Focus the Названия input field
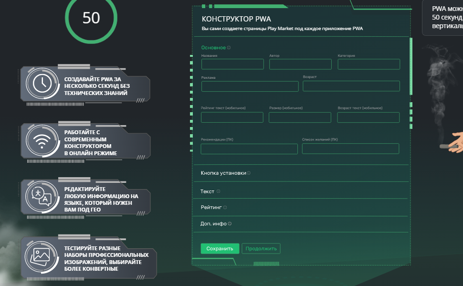 (232, 64)
